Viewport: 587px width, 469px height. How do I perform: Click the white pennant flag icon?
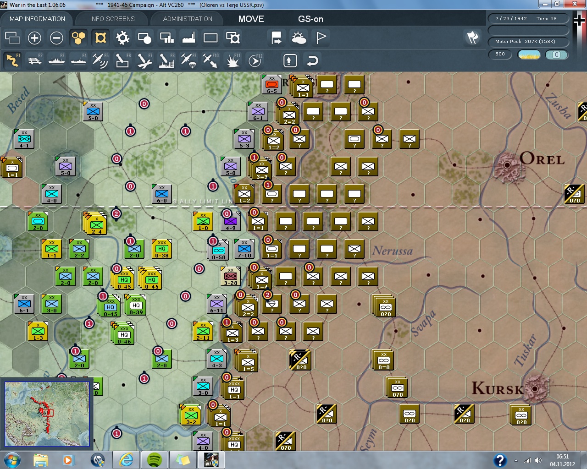[x=321, y=38]
